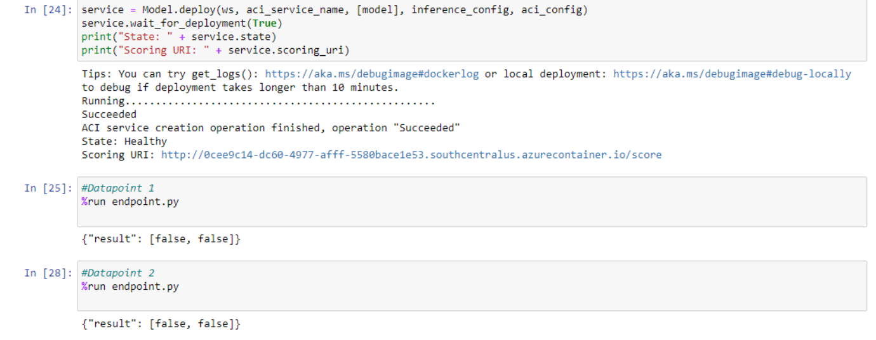The image size is (876, 340).
Task: Click the Model.deploy code line
Action: 335,10
